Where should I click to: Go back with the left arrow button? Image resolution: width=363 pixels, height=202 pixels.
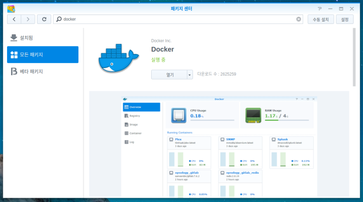[x=14, y=19]
